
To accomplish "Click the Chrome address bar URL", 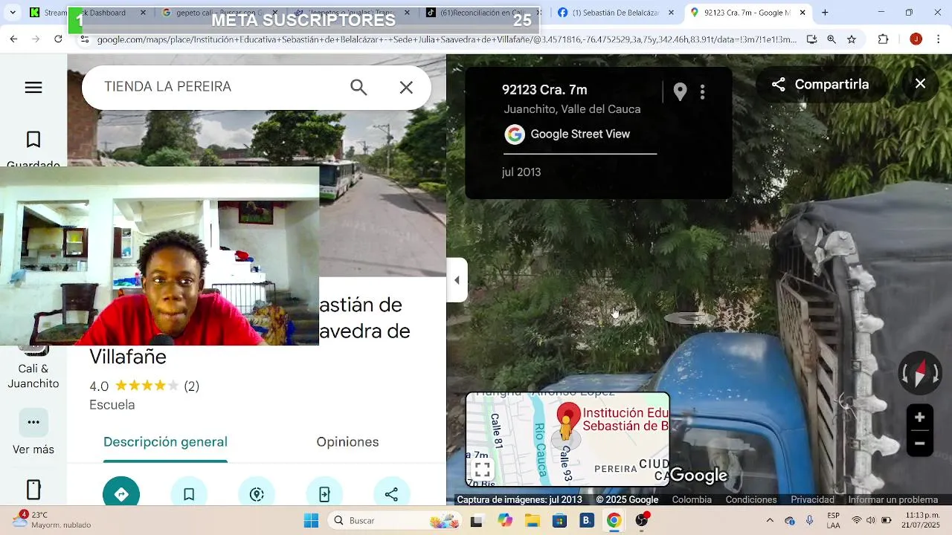I will [446, 39].
